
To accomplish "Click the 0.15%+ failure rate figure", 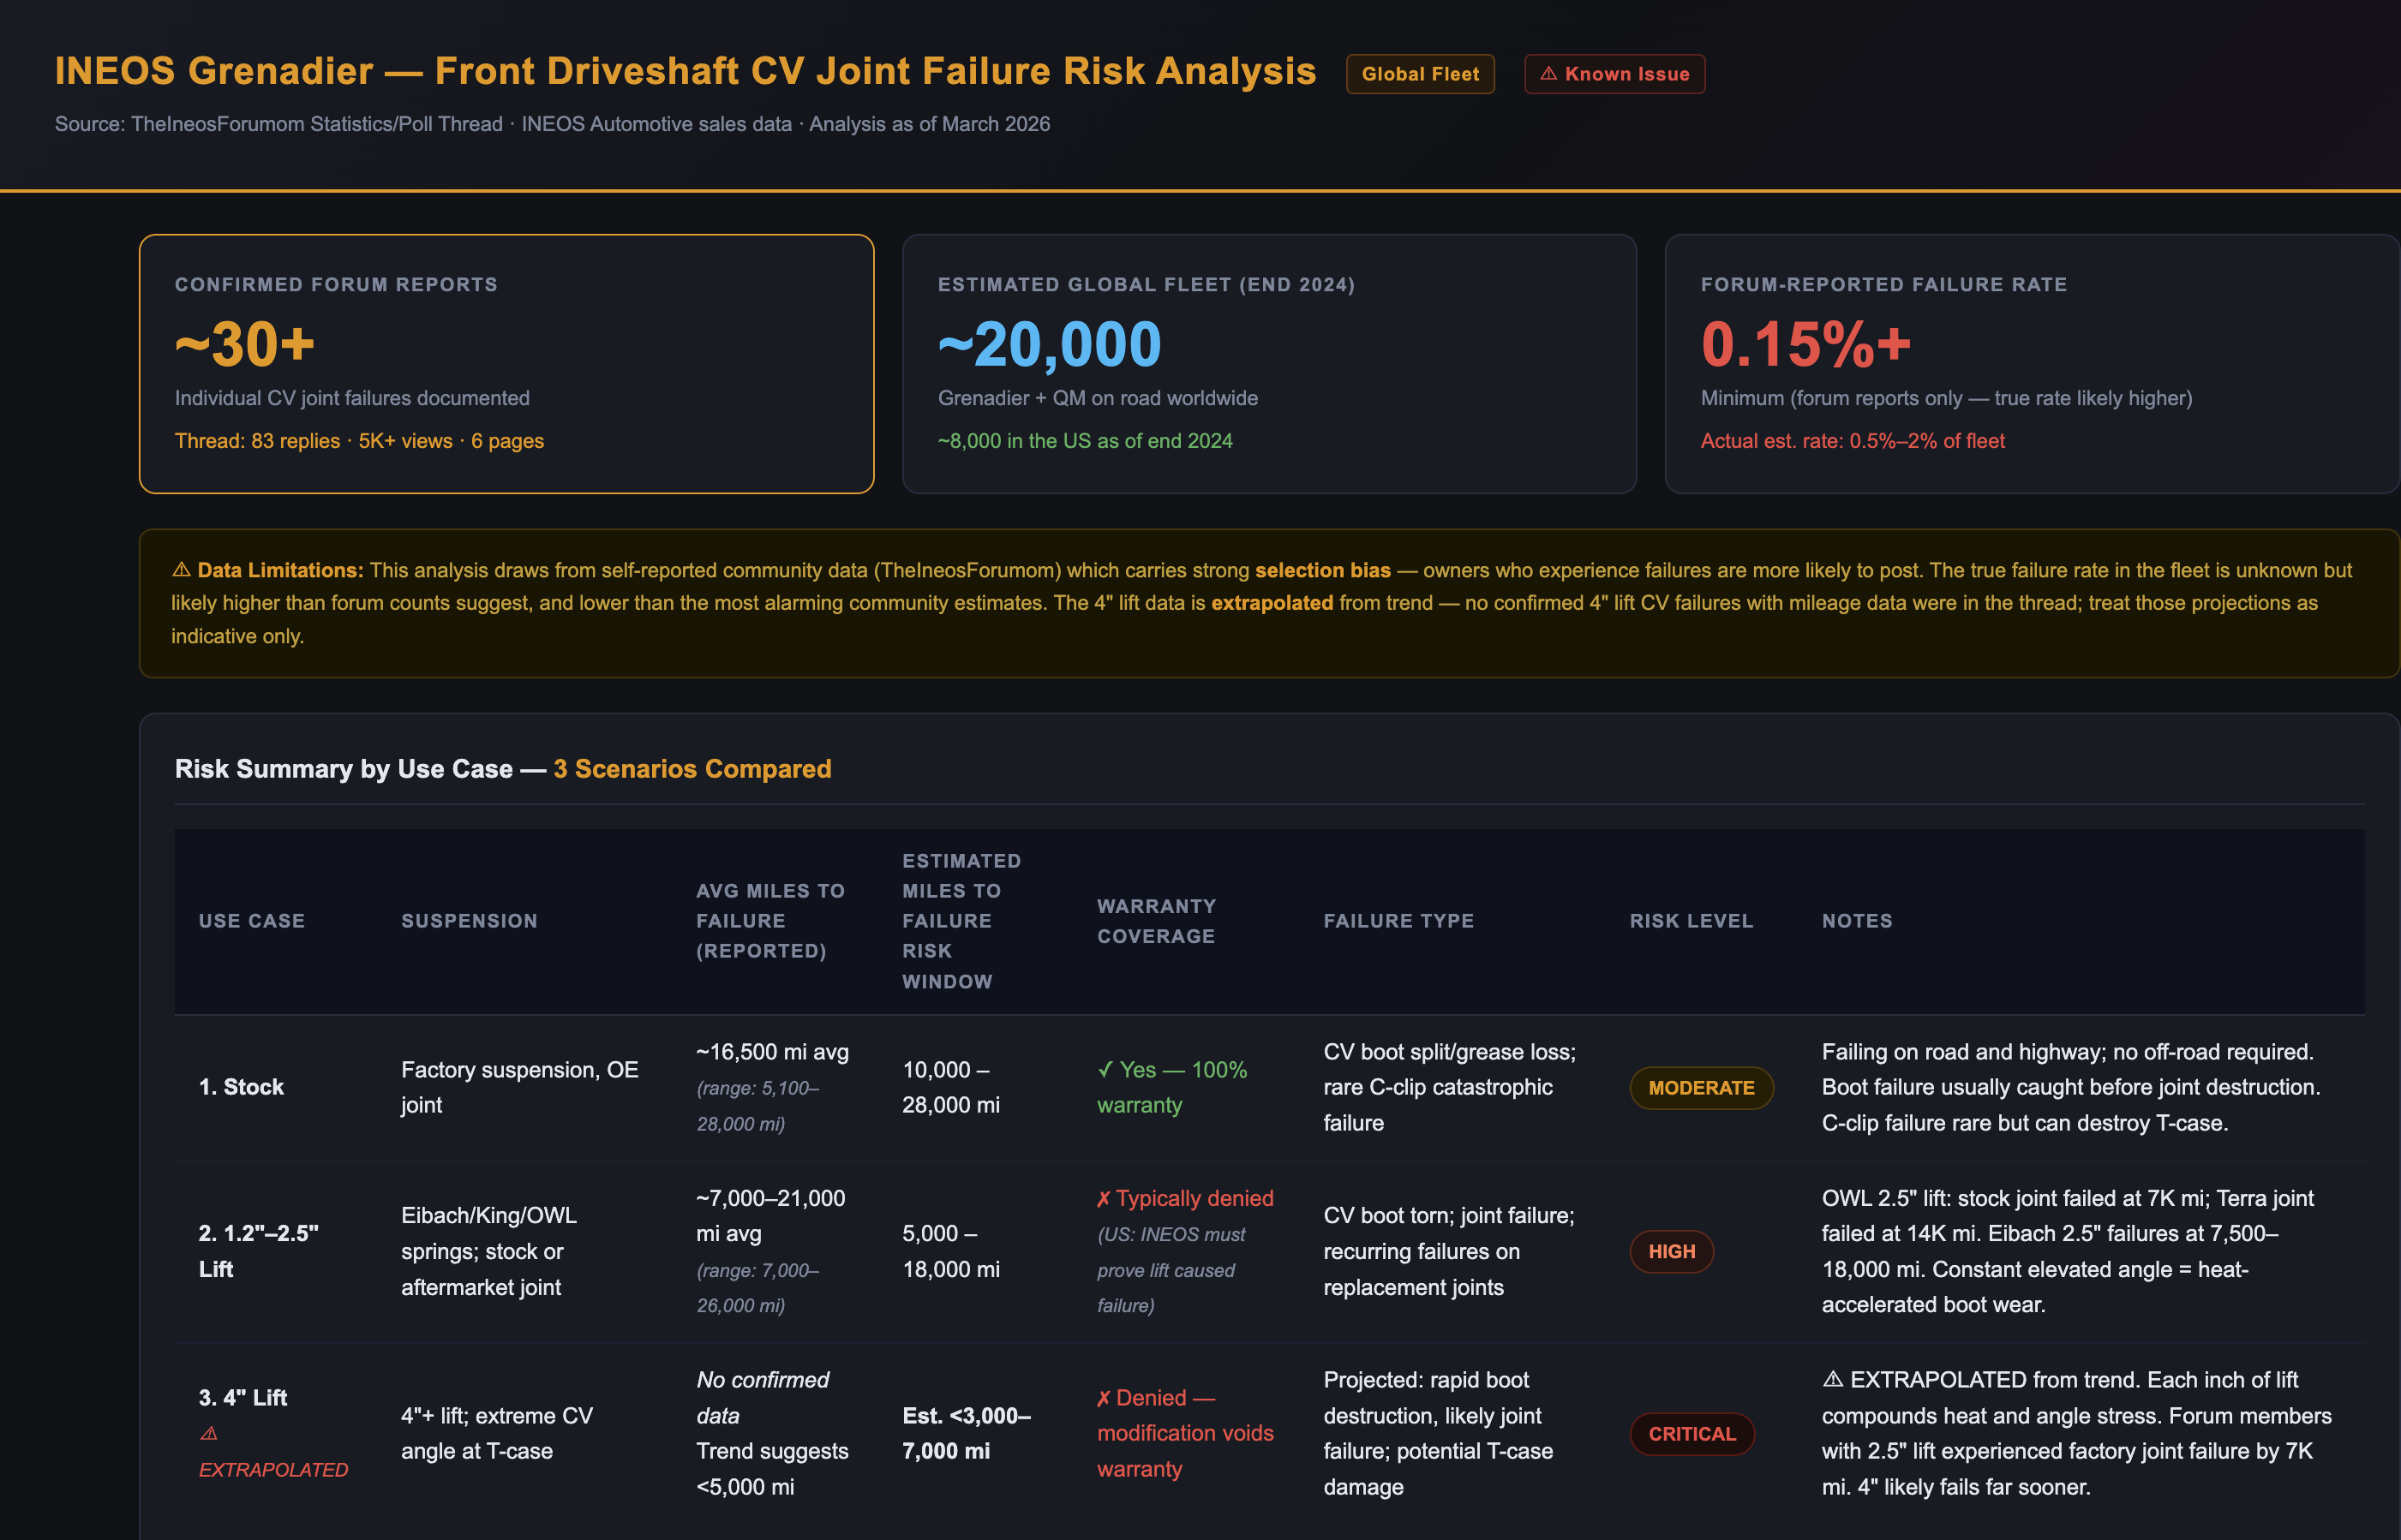I will [x=1805, y=345].
